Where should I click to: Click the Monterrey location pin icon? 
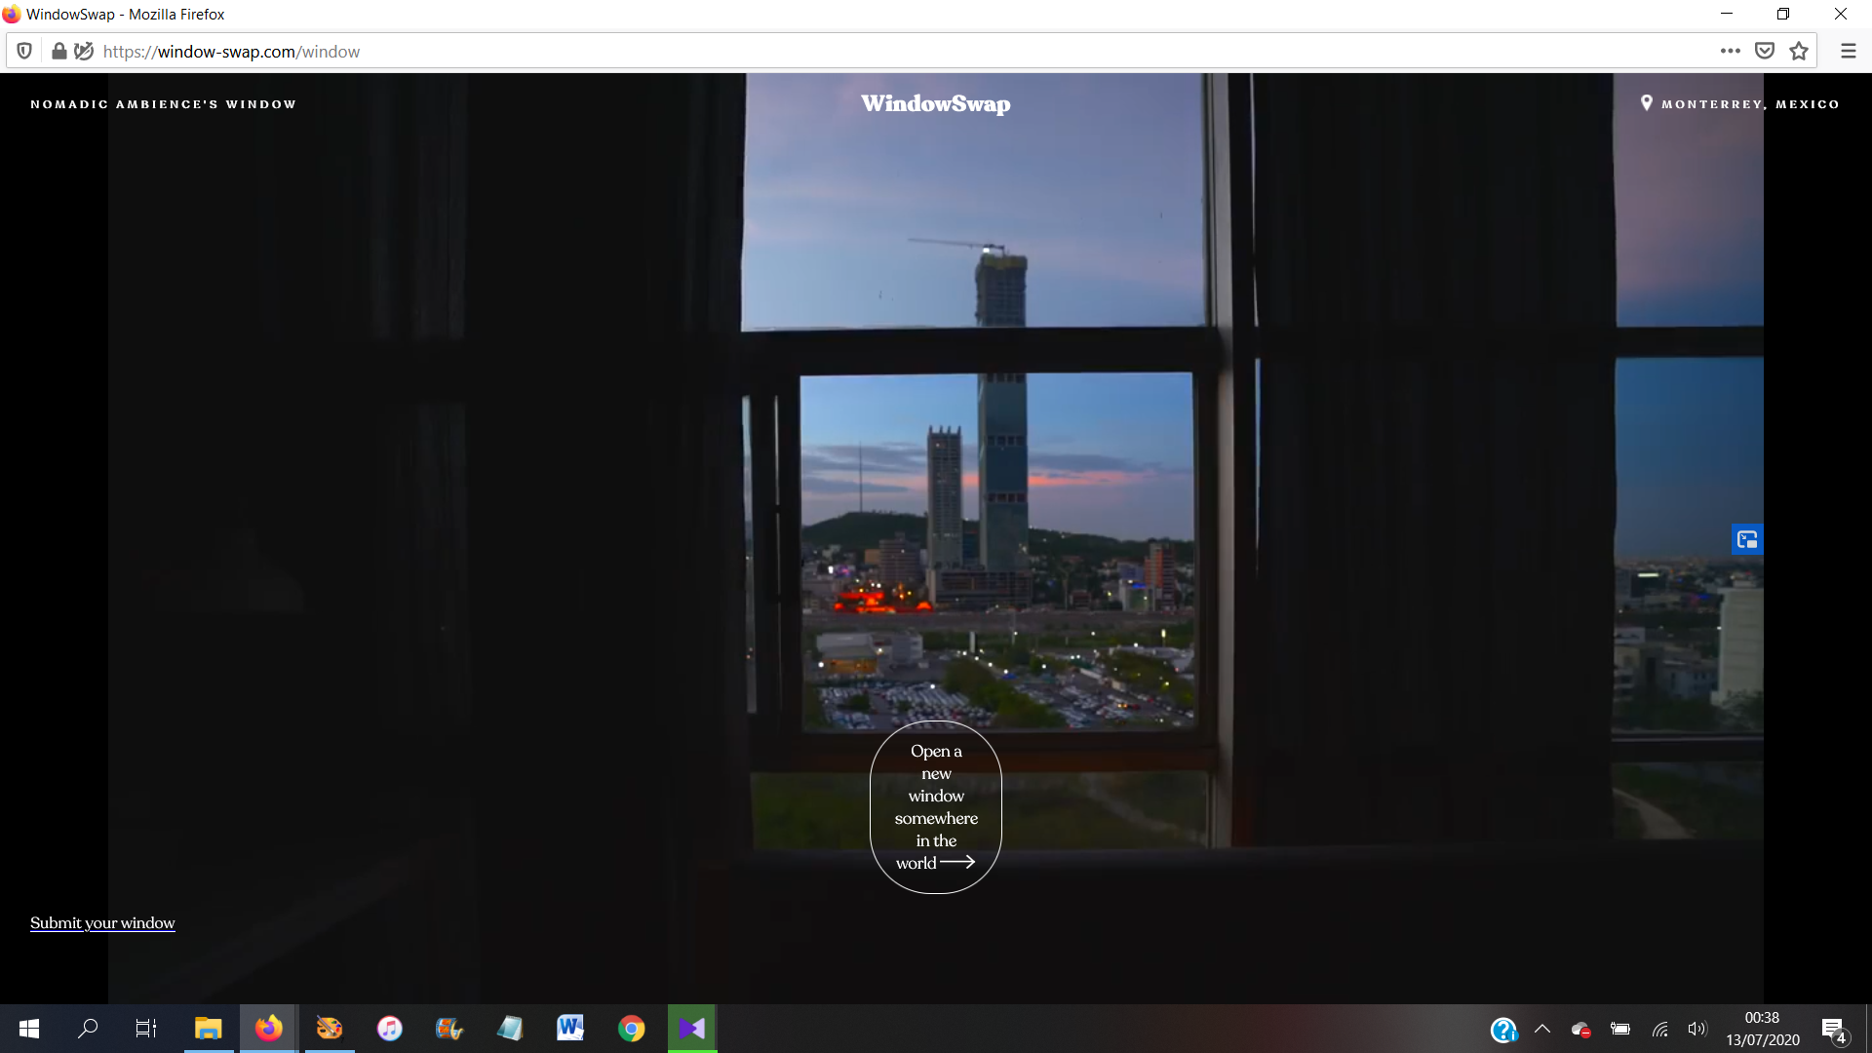pos(1647,103)
